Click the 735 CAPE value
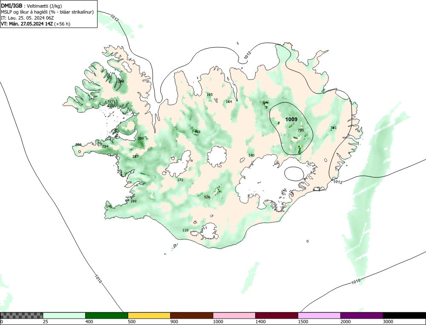The image size is (426, 325). (301, 130)
